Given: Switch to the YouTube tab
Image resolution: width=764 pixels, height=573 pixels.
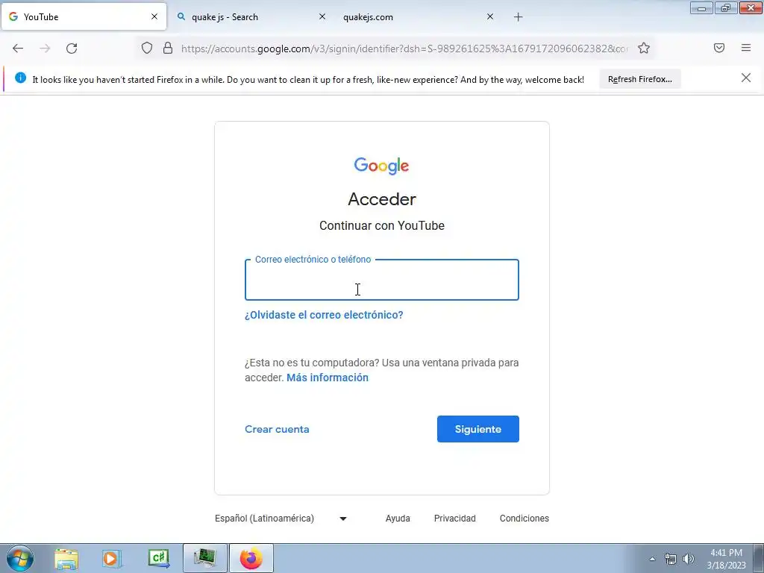Looking at the screenshot, I should [84, 16].
